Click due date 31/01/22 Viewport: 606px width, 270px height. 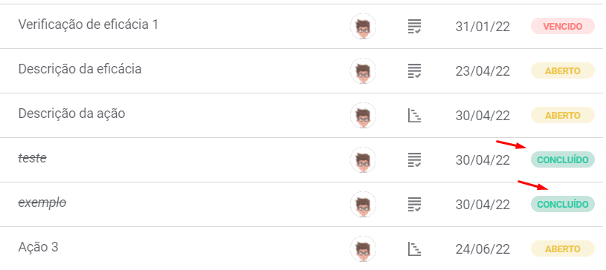(483, 27)
